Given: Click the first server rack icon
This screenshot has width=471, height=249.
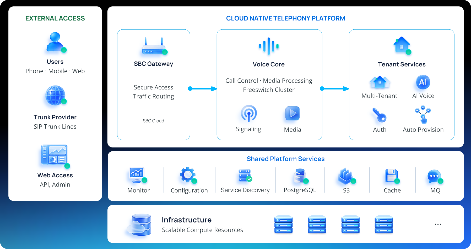Looking at the screenshot, I should 284,224.
